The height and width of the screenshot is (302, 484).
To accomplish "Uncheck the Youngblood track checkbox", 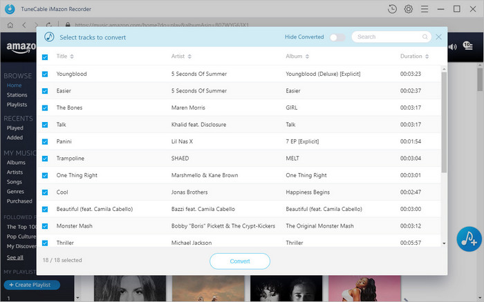I will 45,74.
